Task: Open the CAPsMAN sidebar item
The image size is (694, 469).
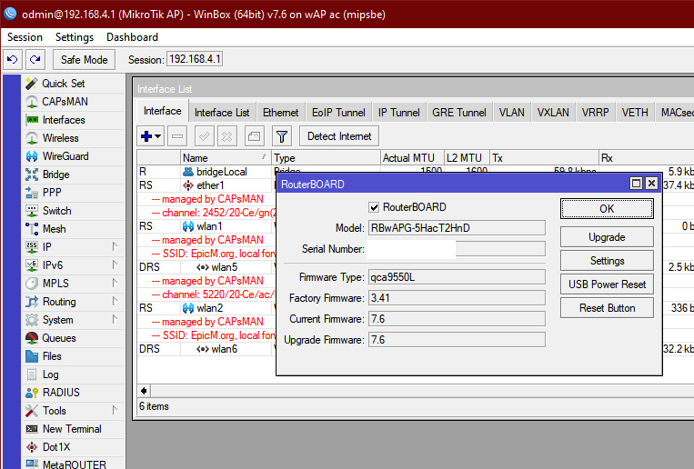Action: (65, 102)
